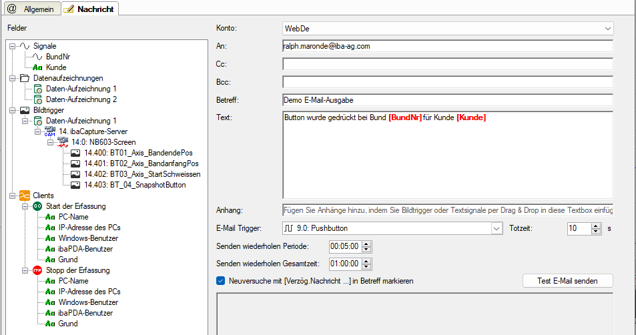Image resolution: width=636 pixels, height=335 pixels.
Task: Click the Datenaufzeichnungen folder icon
Action: tap(25, 78)
